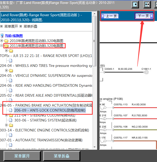Open 204-06 RIDE AND HANDLING OPTIMIZATION entry
This screenshot has height=162, width=157.
coord(46,85)
